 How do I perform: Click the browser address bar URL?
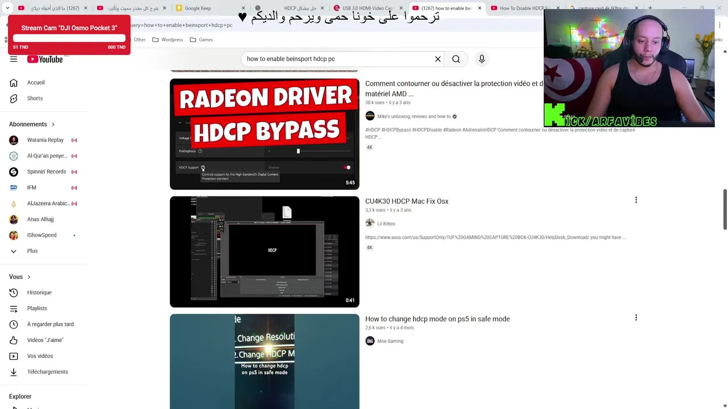tap(181, 25)
